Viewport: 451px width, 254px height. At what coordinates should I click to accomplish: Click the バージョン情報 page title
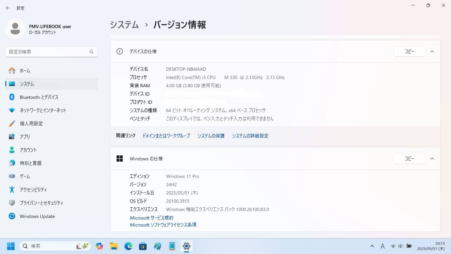click(x=180, y=25)
